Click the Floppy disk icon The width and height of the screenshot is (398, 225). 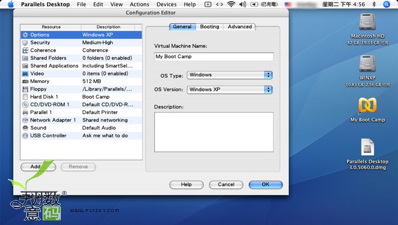point(25,89)
